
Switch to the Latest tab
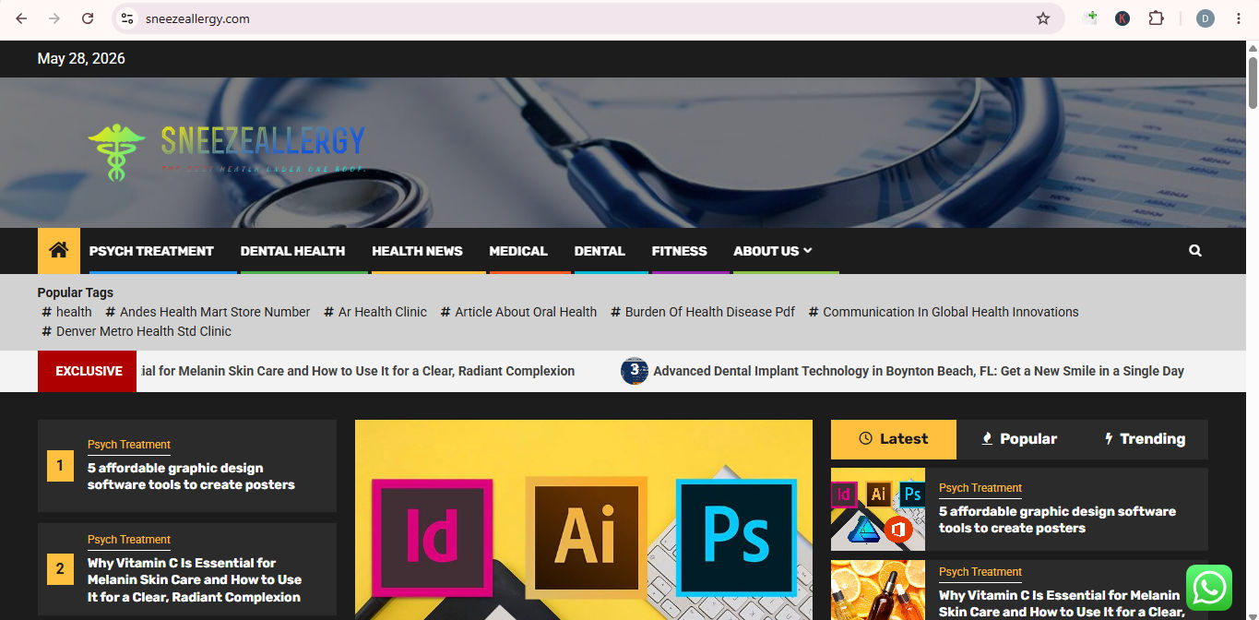click(894, 439)
